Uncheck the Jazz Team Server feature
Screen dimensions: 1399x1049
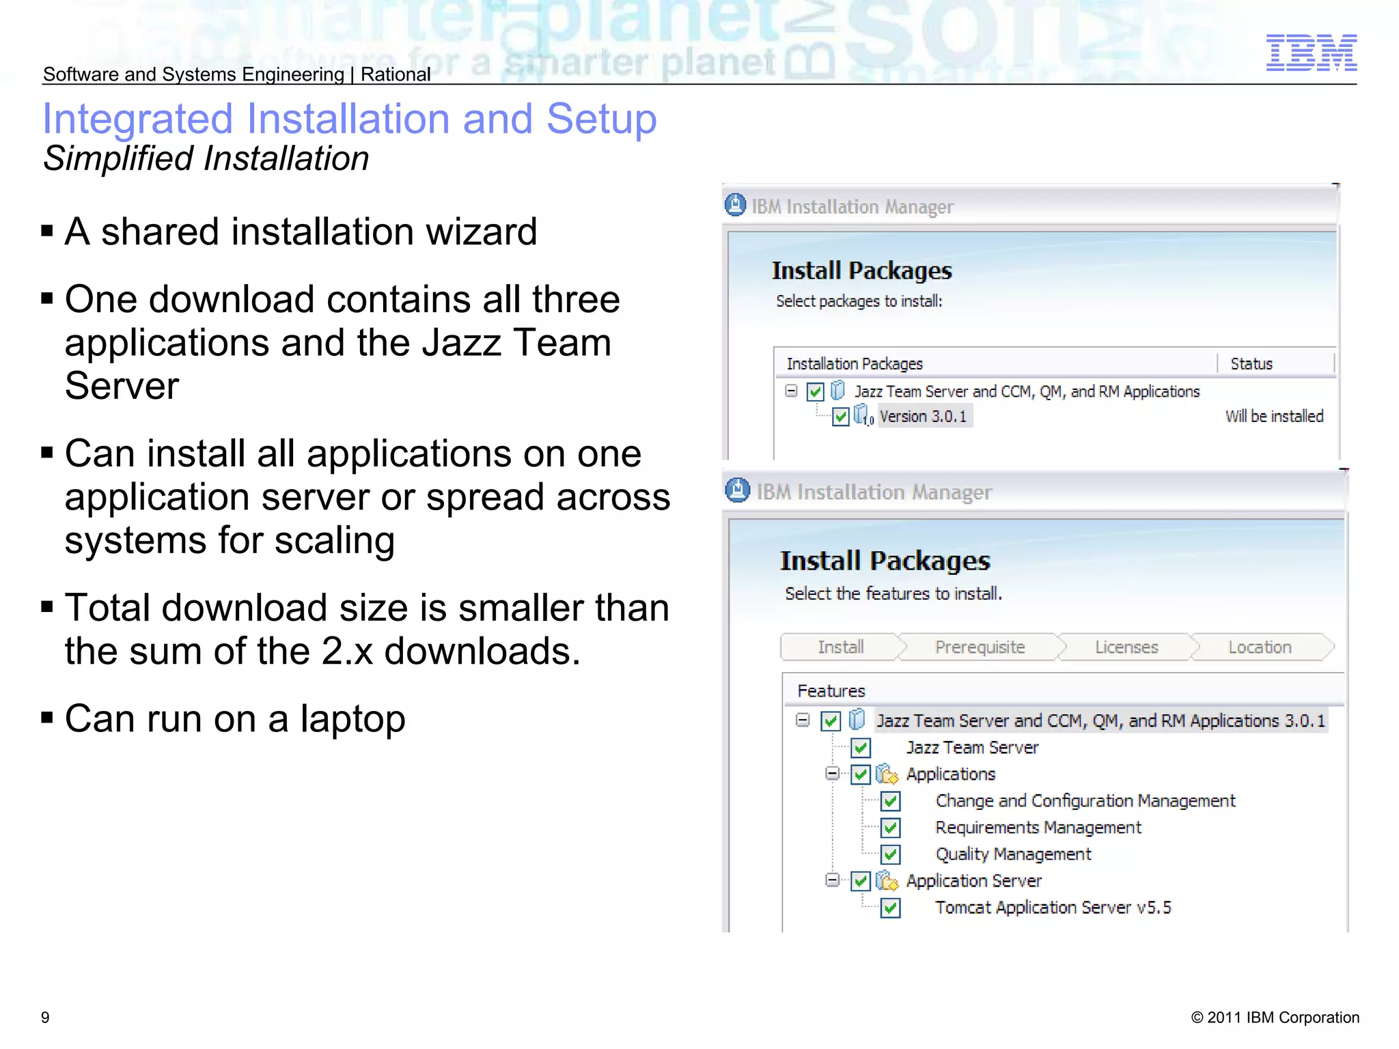[x=861, y=748]
